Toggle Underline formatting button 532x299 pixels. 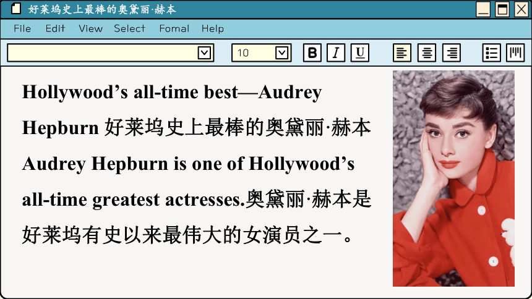[359, 53]
